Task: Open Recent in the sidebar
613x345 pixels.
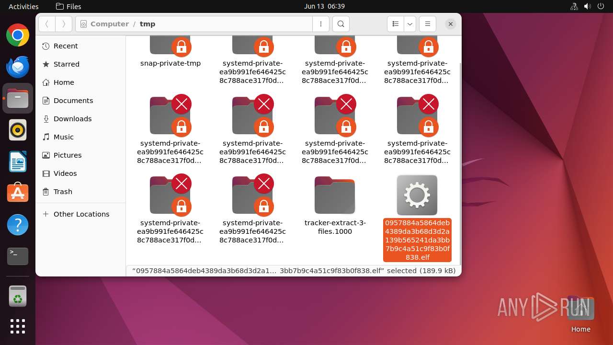Action: point(80,46)
